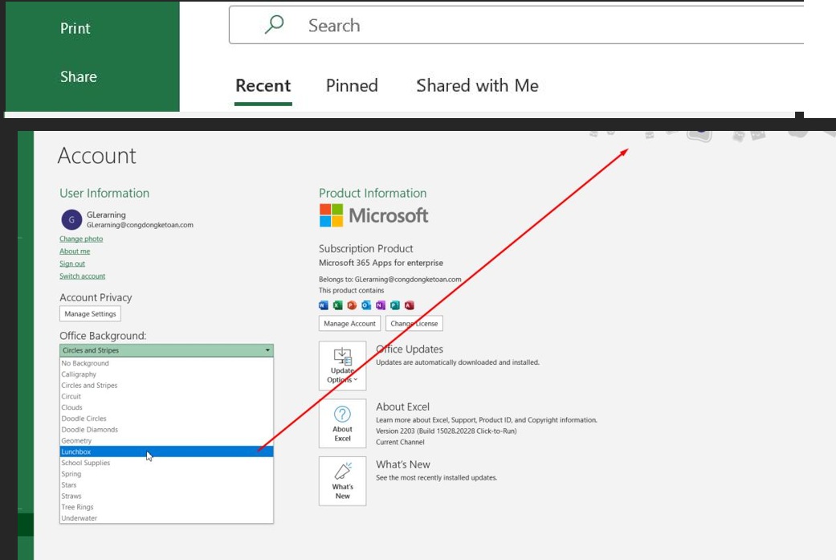Choose No Background option
Image resolution: width=836 pixels, height=560 pixels.
tap(166, 363)
